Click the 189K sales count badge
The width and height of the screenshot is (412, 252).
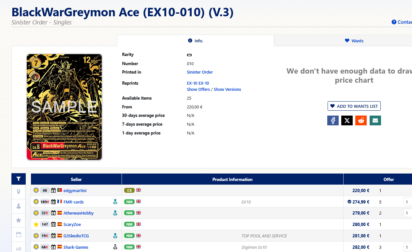point(45,202)
